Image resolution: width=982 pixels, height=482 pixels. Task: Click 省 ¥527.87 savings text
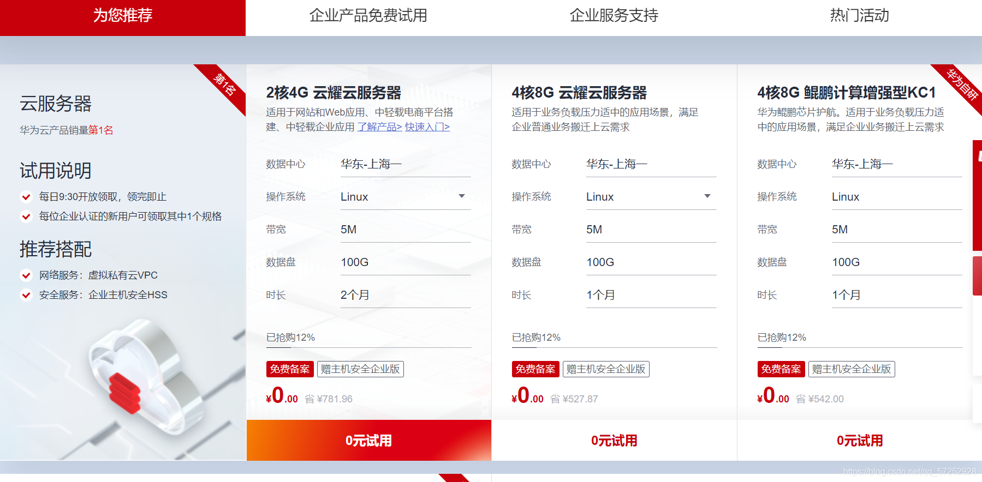coord(574,399)
